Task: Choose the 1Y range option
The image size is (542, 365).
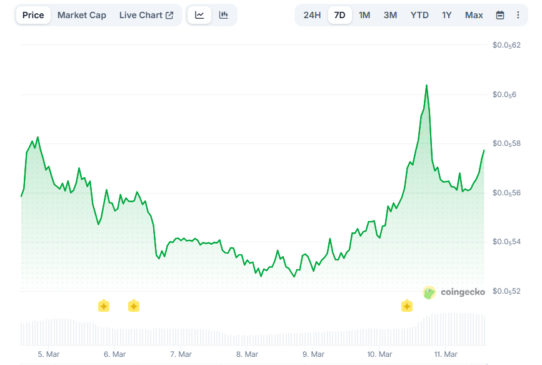Action: (446, 14)
